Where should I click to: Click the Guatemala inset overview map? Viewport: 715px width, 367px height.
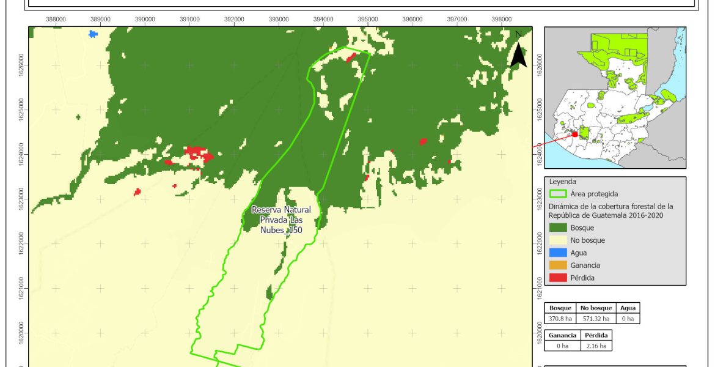click(x=615, y=98)
